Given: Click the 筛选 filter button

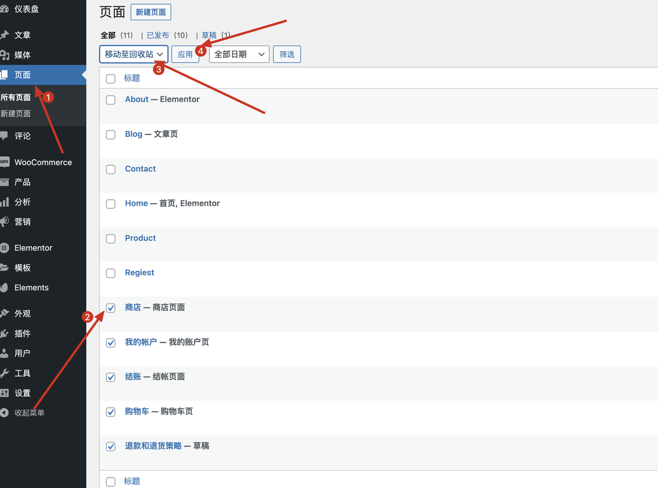Looking at the screenshot, I should point(287,54).
